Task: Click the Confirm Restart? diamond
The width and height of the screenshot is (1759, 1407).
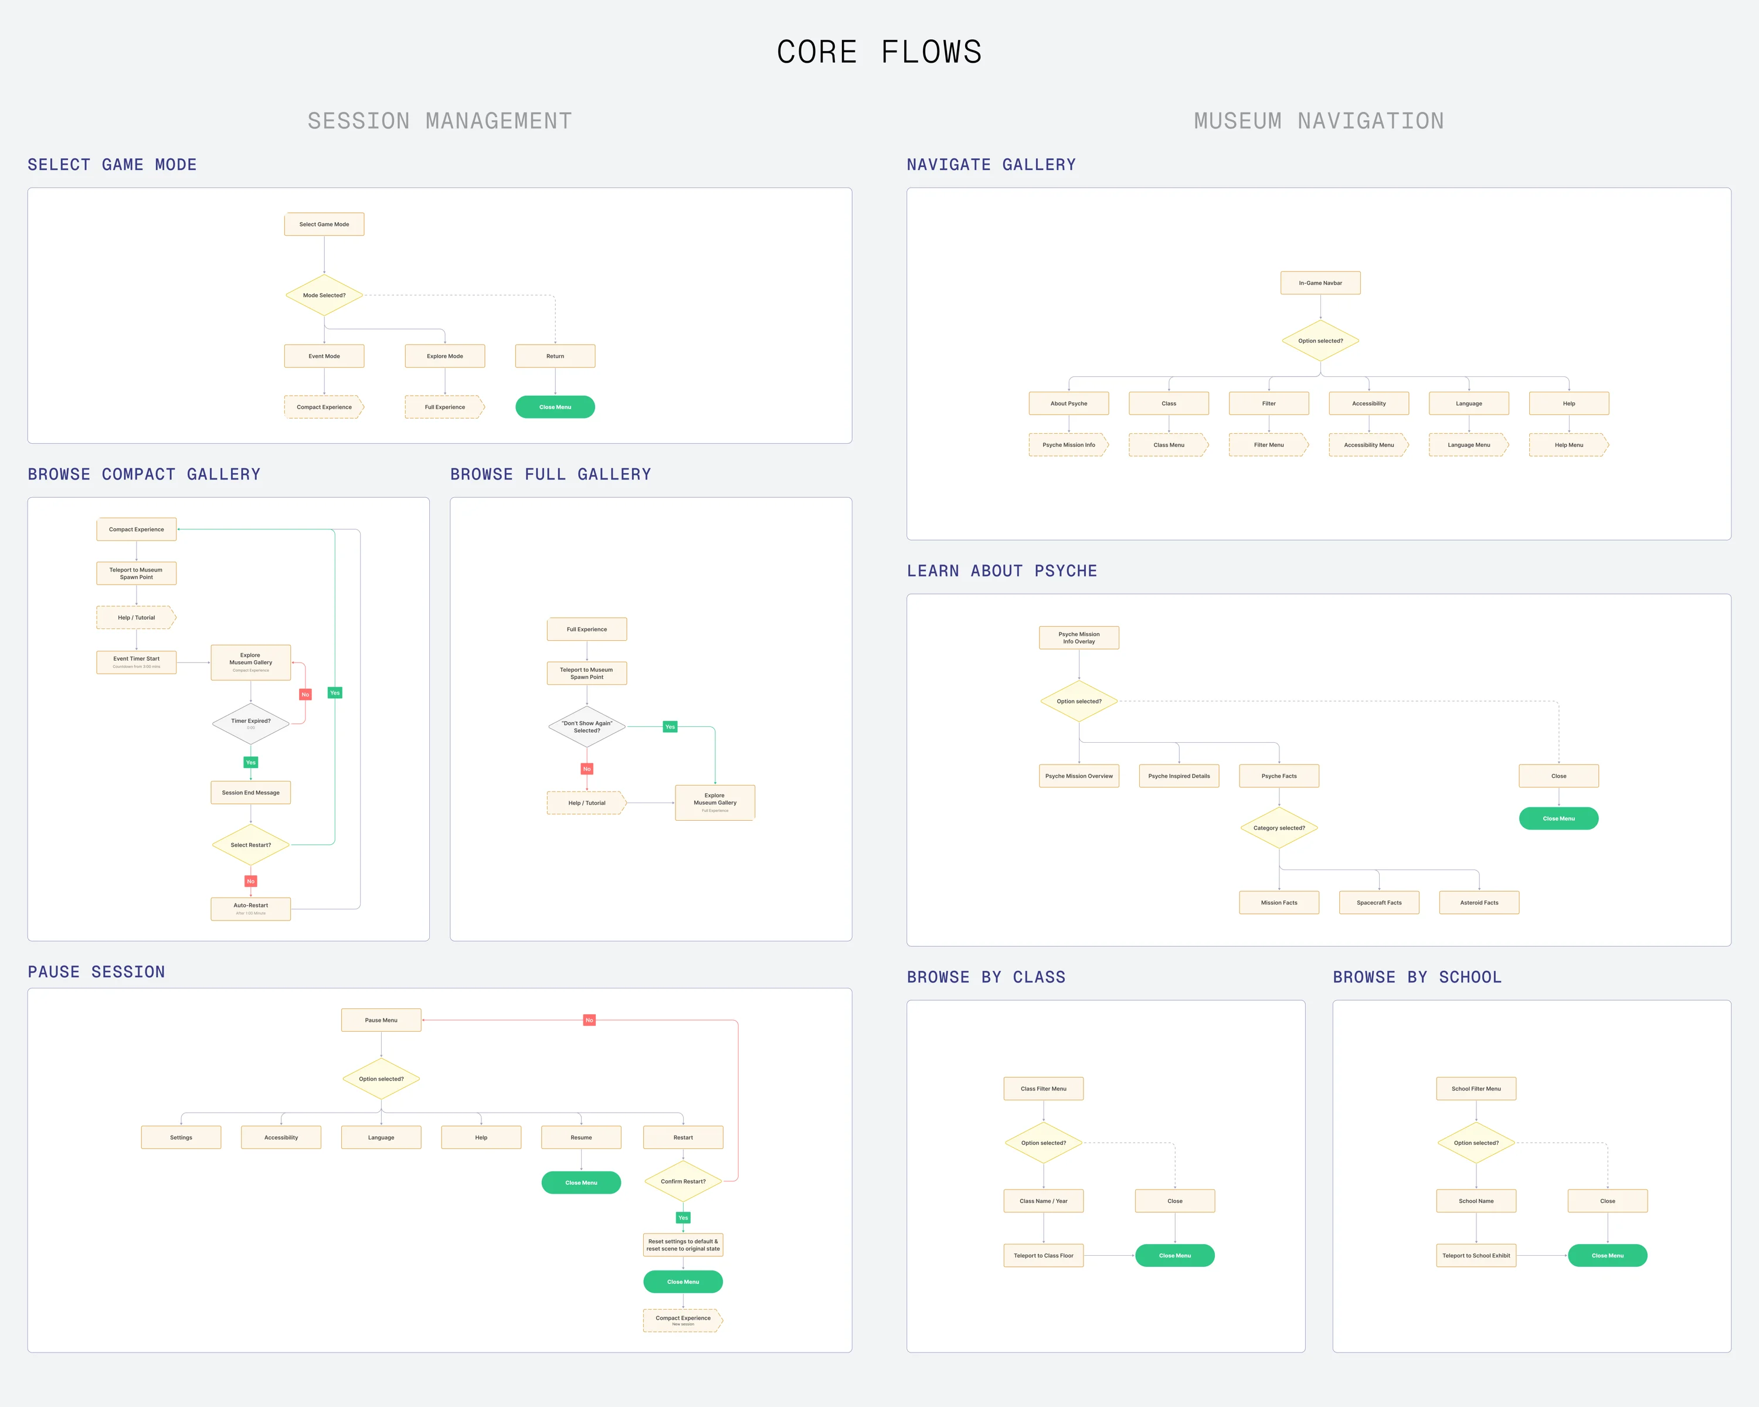Action: (x=683, y=1182)
